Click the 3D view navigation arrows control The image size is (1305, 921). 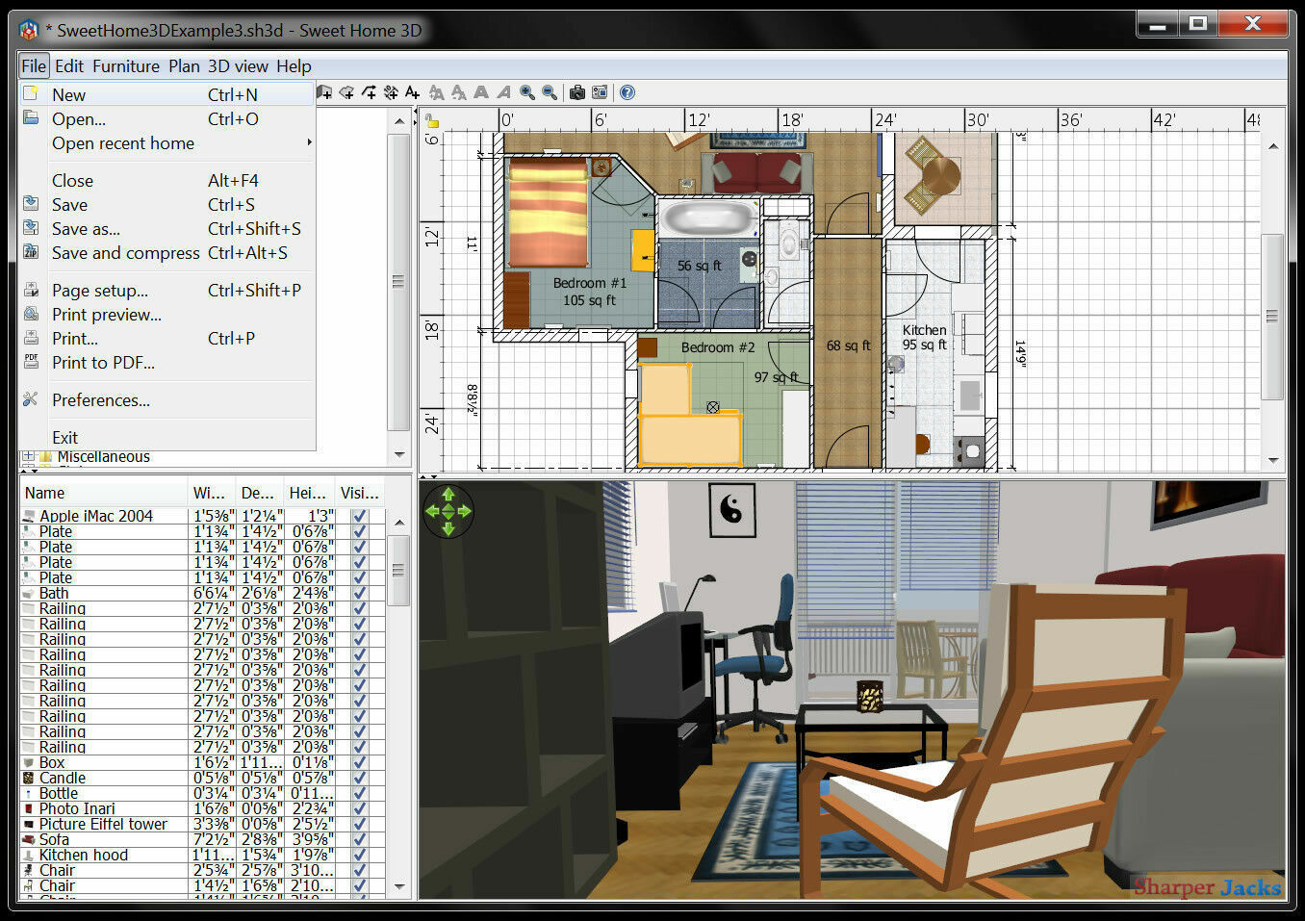pyautogui.click(x=448, y=511)
